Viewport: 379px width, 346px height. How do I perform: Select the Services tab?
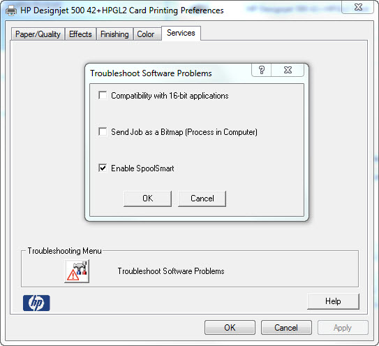181,33
